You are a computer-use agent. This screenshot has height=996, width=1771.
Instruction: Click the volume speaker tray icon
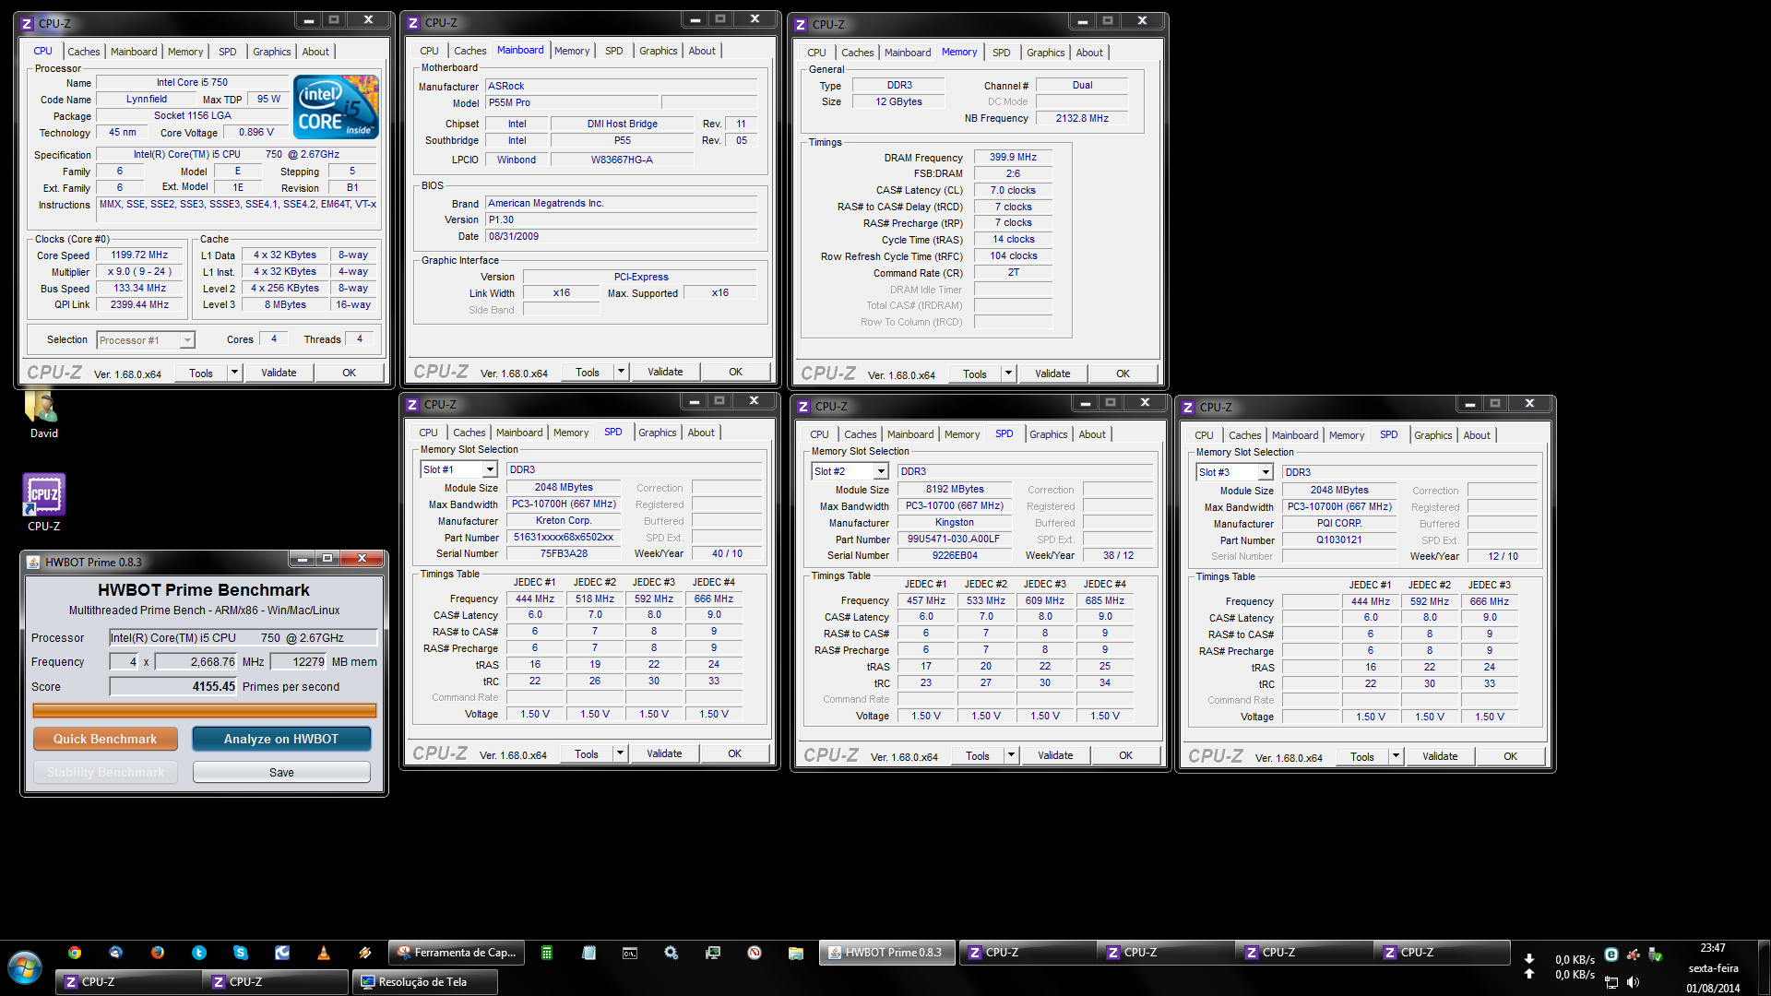tap(1634, 982)
